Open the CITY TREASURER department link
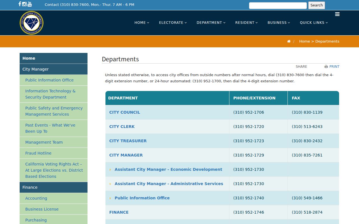The width and height of the screenshot is (359, 224). [x=128, y=141]
